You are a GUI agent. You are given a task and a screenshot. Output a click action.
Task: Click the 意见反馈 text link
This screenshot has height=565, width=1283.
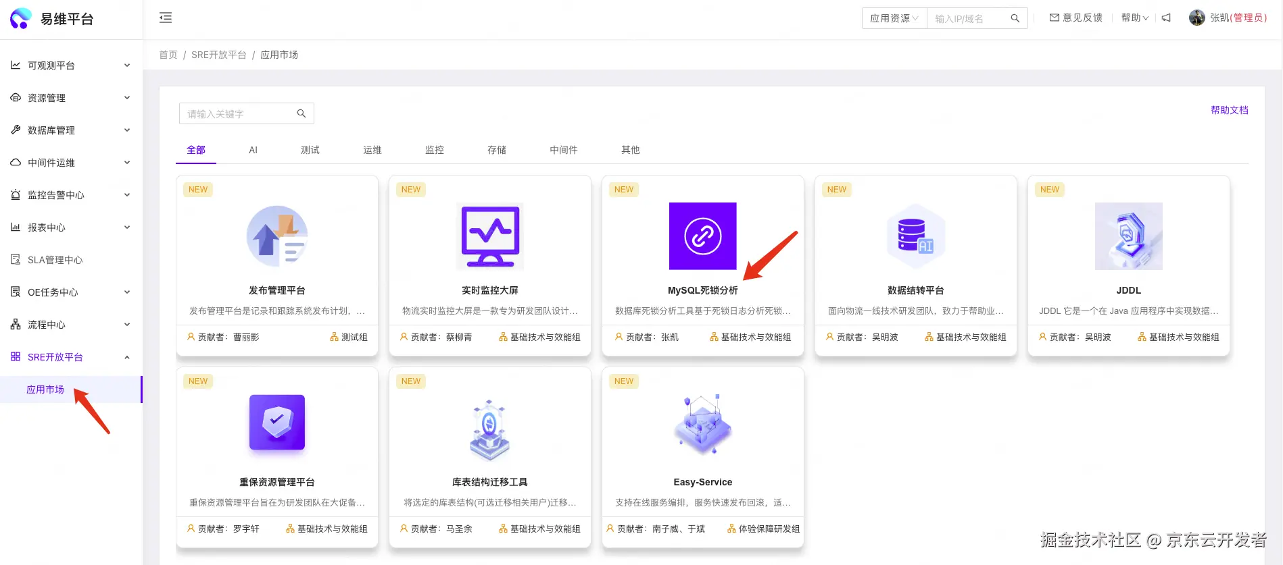[x=1082, y=18]
